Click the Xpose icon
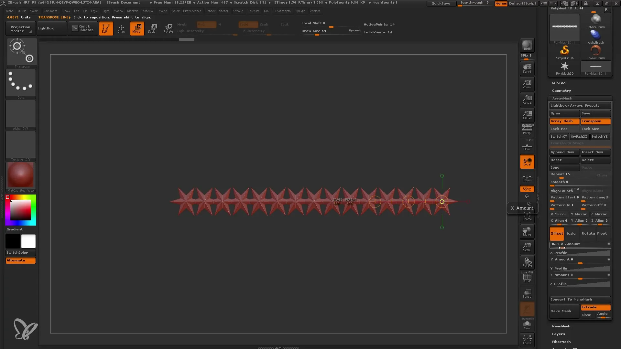This screenshot has width=621, height=349. (527, 339)
